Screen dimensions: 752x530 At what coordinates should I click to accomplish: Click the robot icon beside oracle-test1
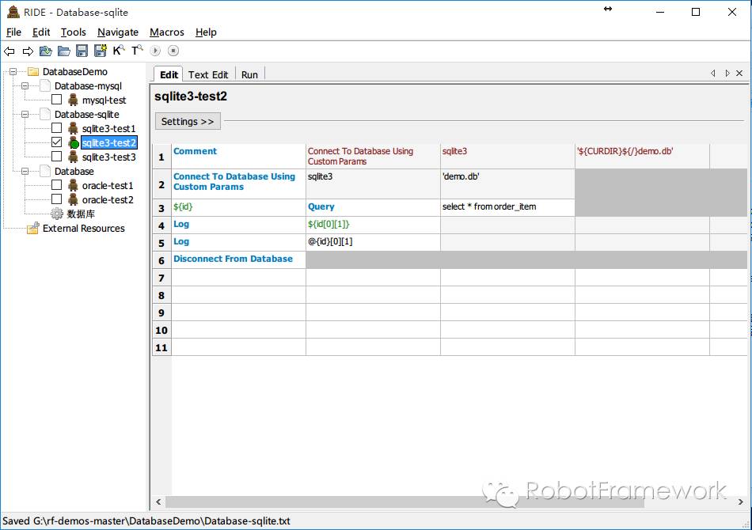coord(73,185)
